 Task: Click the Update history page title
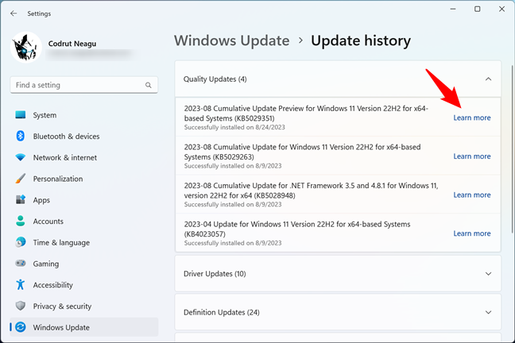pos(361,40)
